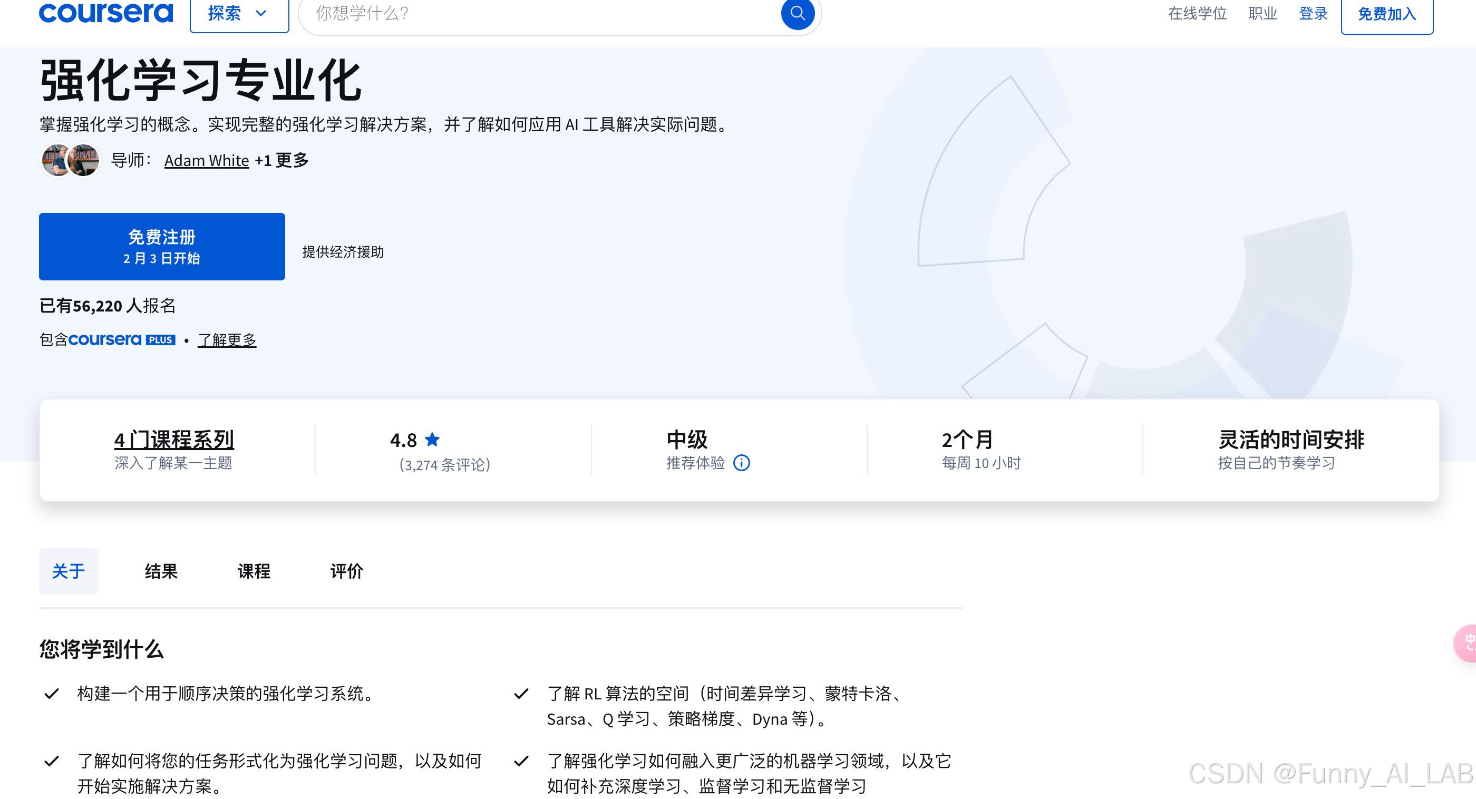Click the blue rating star icon
This screenshot has width=1476, height=799.
pos(433,440)
